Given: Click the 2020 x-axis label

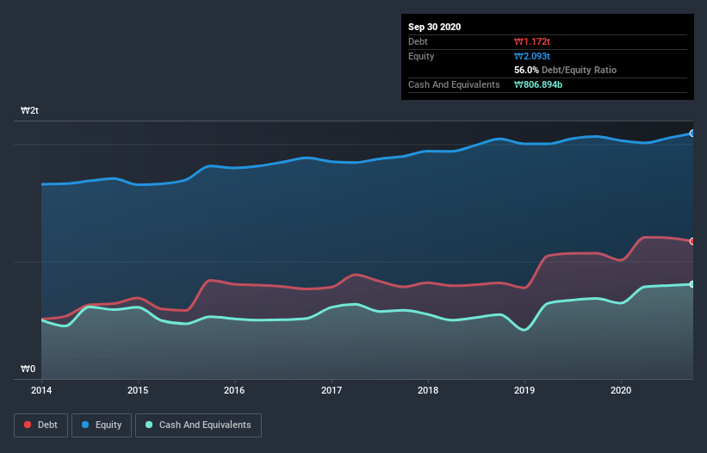Looking at the screenshot, I should click(621, 390).
